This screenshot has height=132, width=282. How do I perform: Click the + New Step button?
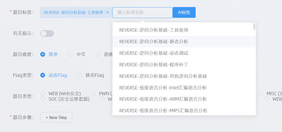(56, 117)
